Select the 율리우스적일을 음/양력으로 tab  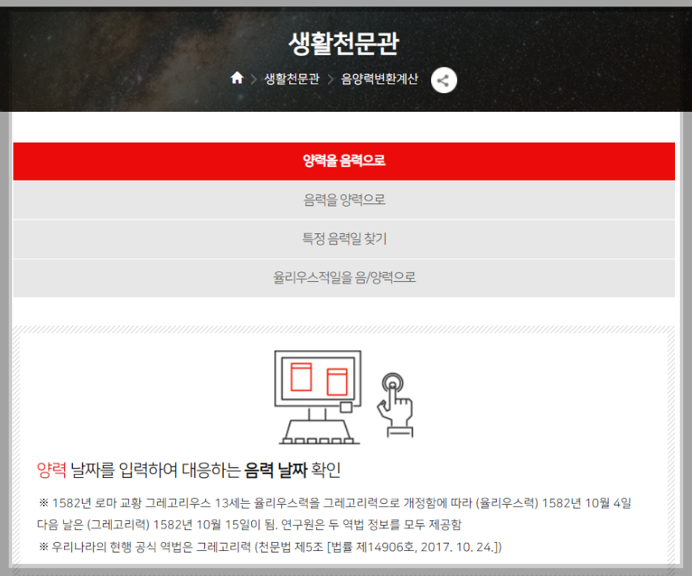click(346, 275)
